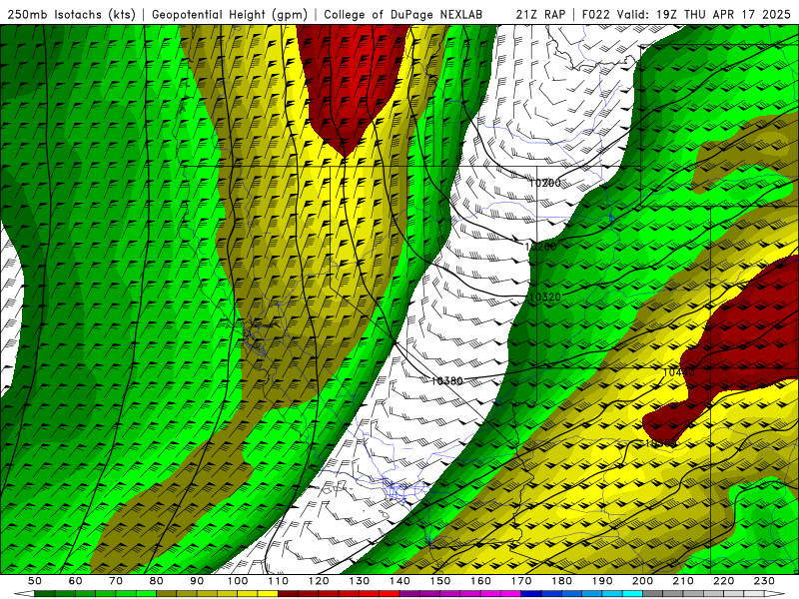Click the dark blue swatch just right of 170 mark

531,593
